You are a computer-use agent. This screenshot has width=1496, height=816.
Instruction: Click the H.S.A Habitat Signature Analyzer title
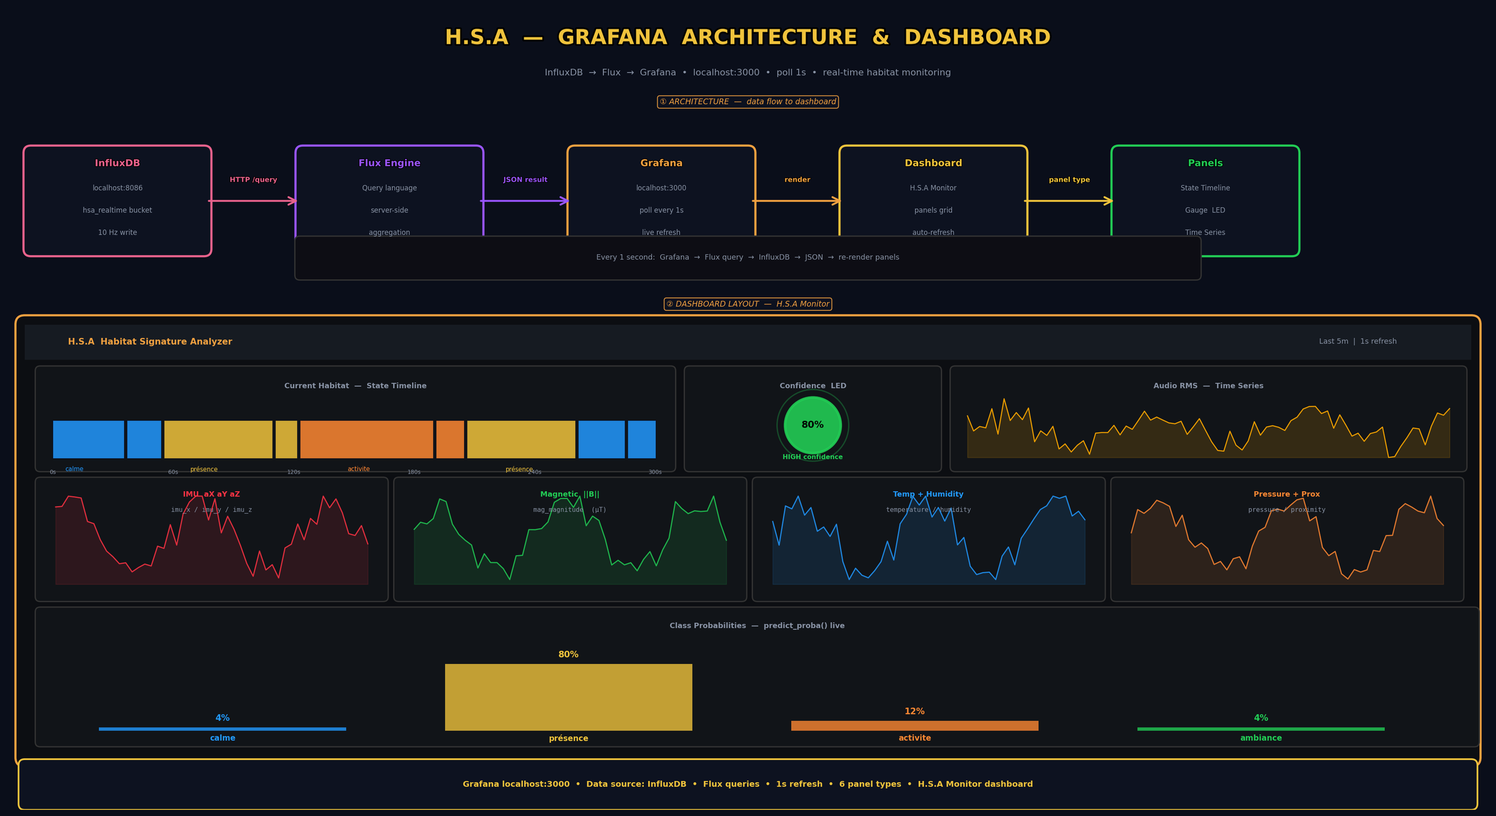tap(150, 341)
